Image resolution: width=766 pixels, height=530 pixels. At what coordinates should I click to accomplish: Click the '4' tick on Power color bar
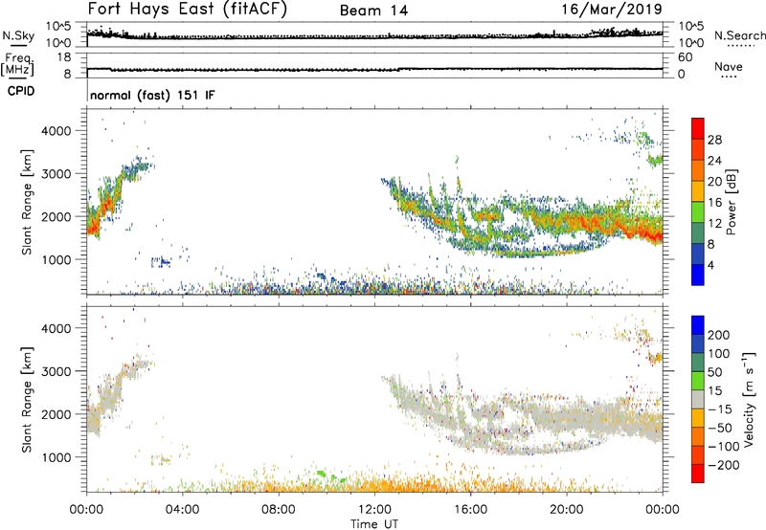tap(710, 265)
